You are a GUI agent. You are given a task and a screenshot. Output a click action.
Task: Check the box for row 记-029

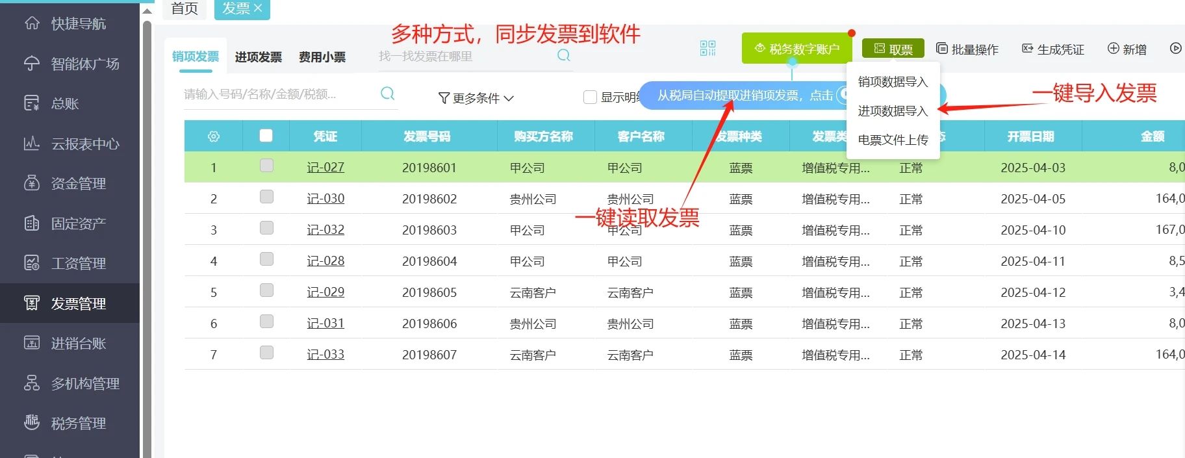tap(266, 290)
